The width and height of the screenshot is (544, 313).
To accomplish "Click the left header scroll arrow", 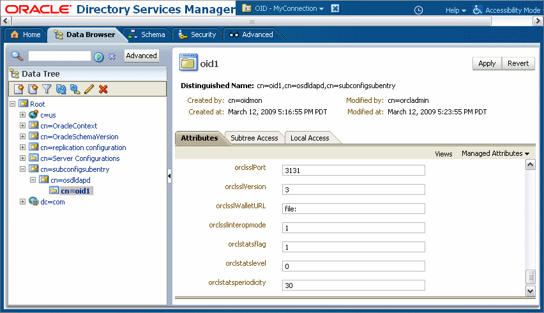I will point(5,21).
